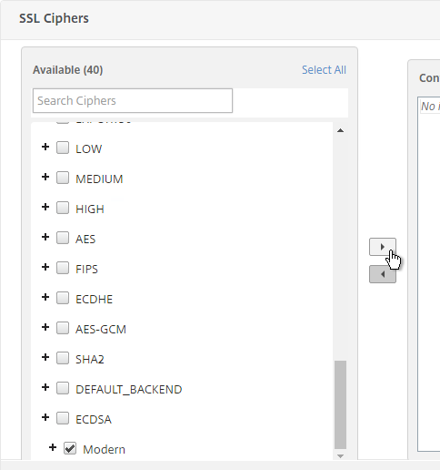Click the scrollbar down arrow
440x470 pixels.
point(340,456)
